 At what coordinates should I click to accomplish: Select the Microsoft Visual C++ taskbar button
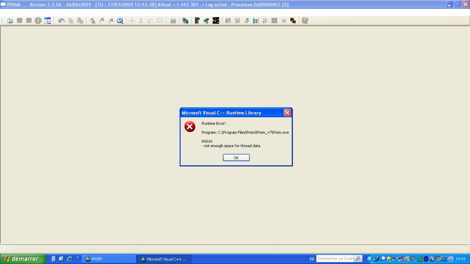[164, 259]
